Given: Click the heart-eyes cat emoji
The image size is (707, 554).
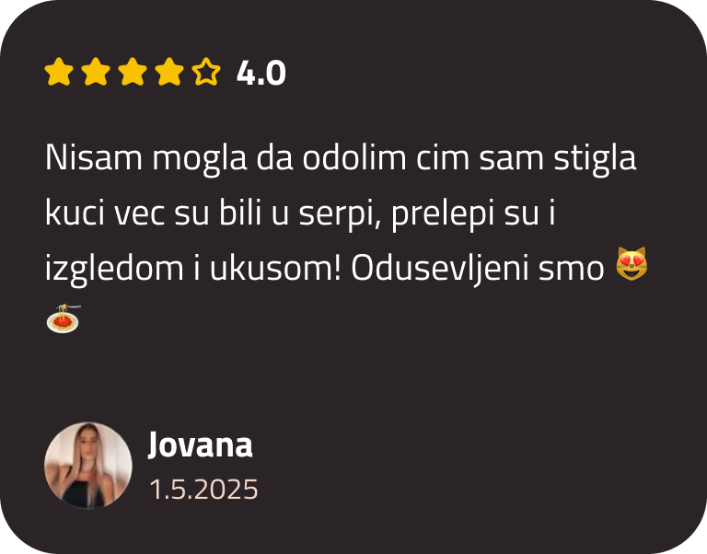Looking at the screenshot, I should click(632, 264).
